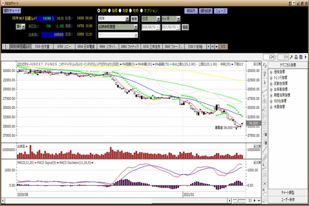Select the trend line drawing tool
The height and width of the screenshot is (206, 309).
pyautogui.click(x=265, y=90)
